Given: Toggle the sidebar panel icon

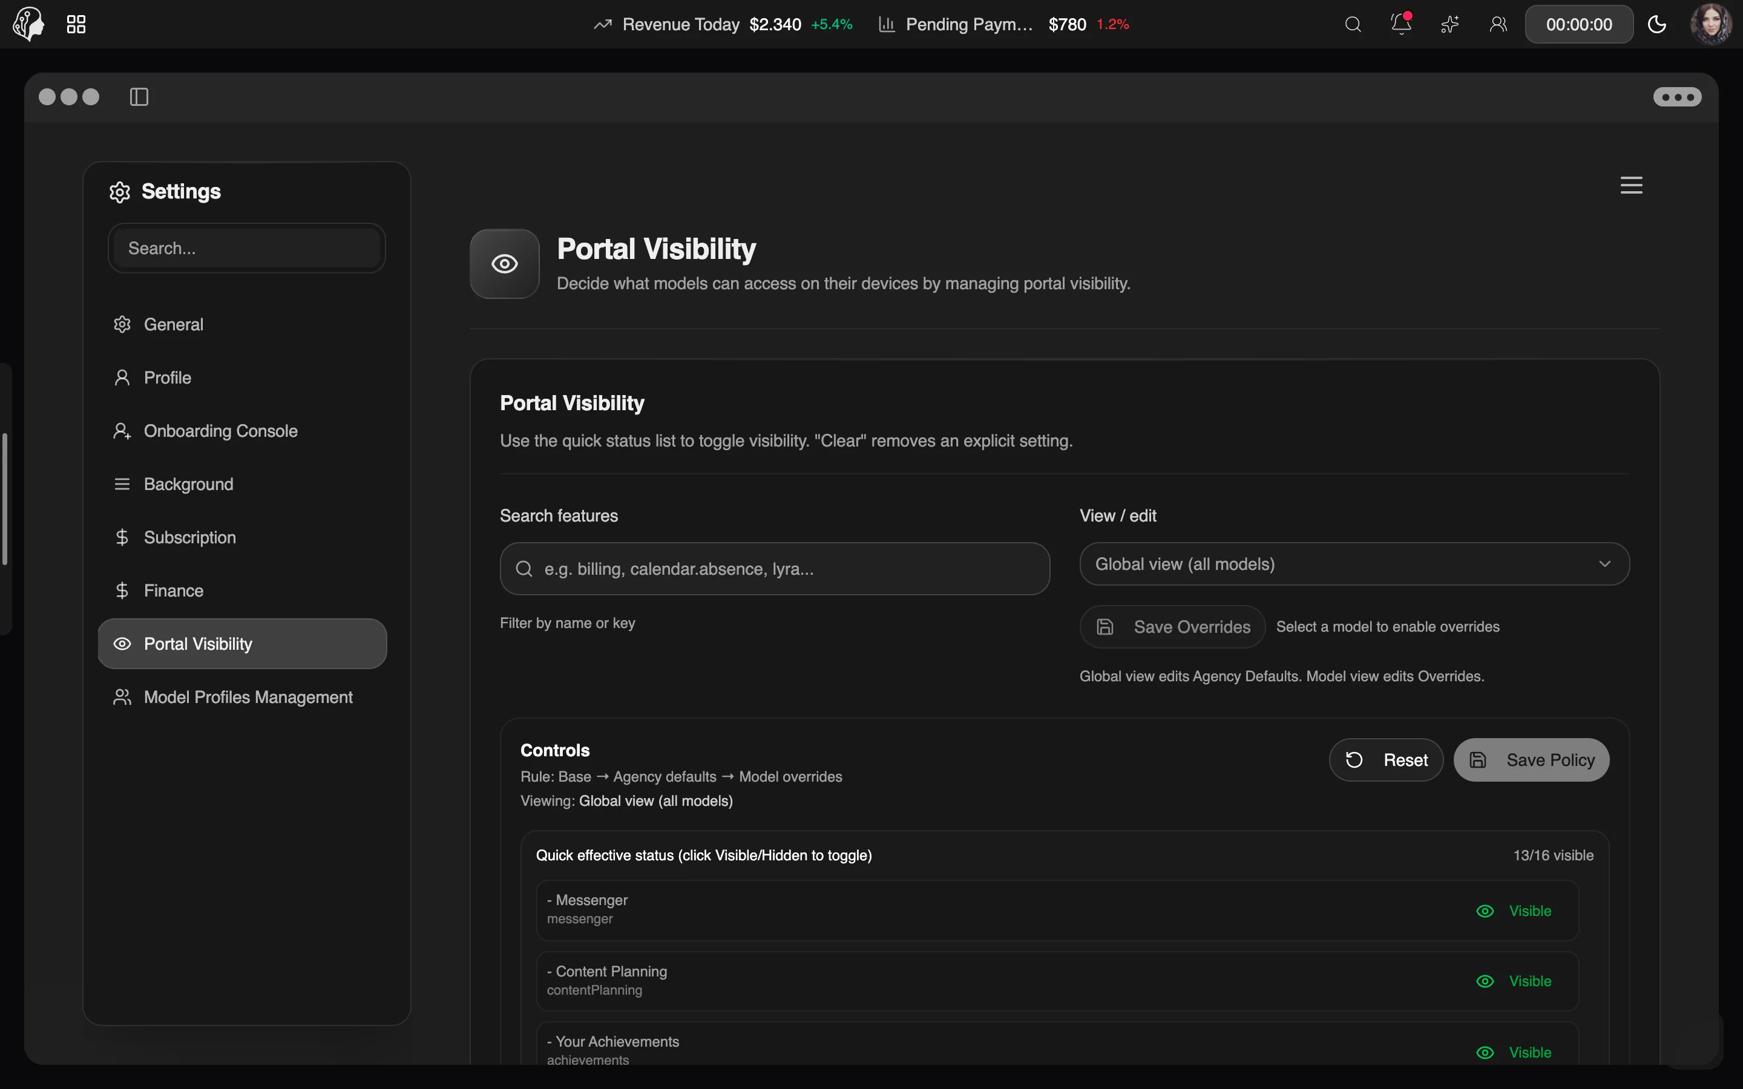Looking at the screenshot, I should pos(139,97).
